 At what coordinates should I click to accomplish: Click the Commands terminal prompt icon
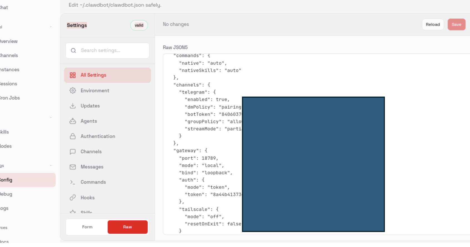(73, 182)
